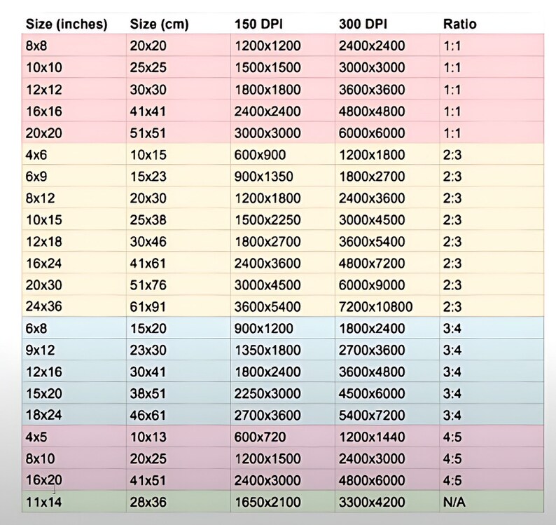Select the 11x14 inches cell

(x=74, y=502)
